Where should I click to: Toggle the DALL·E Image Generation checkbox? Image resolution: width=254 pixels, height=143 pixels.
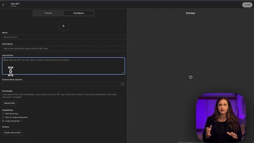click(x=3, y=118)
